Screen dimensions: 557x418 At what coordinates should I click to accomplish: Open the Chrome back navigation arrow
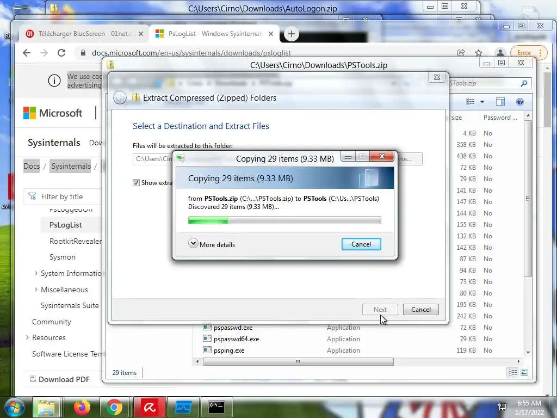click(x=27, y=53)
